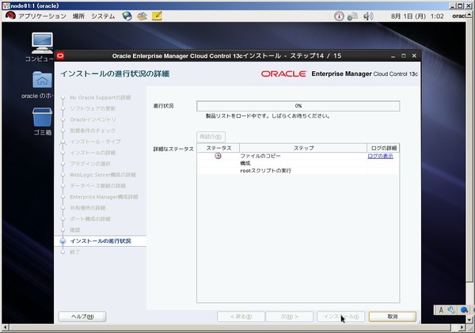Open the oracle home folder icon
The image size is (475, 333).
click(x=41, y=85)
